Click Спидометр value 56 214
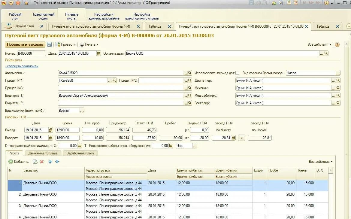This screenshot has height=219, width=351. (x=118, y=138)
